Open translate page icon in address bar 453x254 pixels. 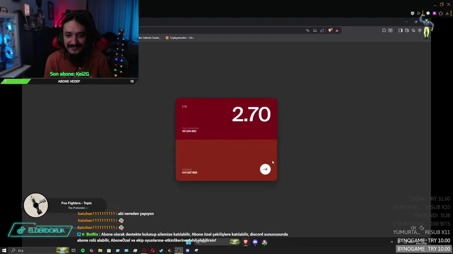pyautogui.click(x=308, y=30)
